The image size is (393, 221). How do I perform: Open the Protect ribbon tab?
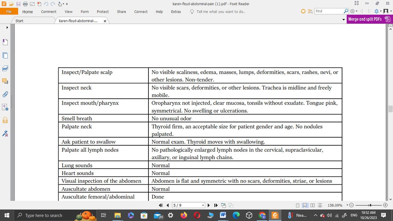[x=103, y=12]
